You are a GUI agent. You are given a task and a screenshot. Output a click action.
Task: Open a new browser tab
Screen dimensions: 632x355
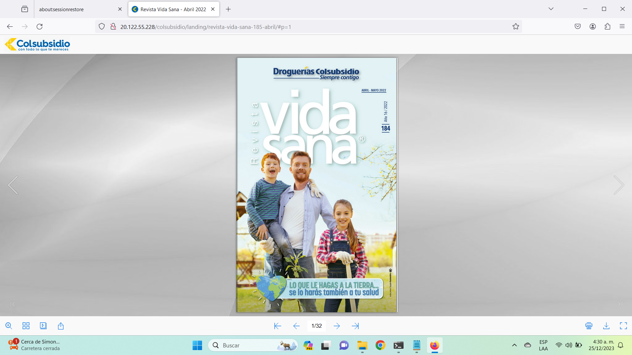228,9
